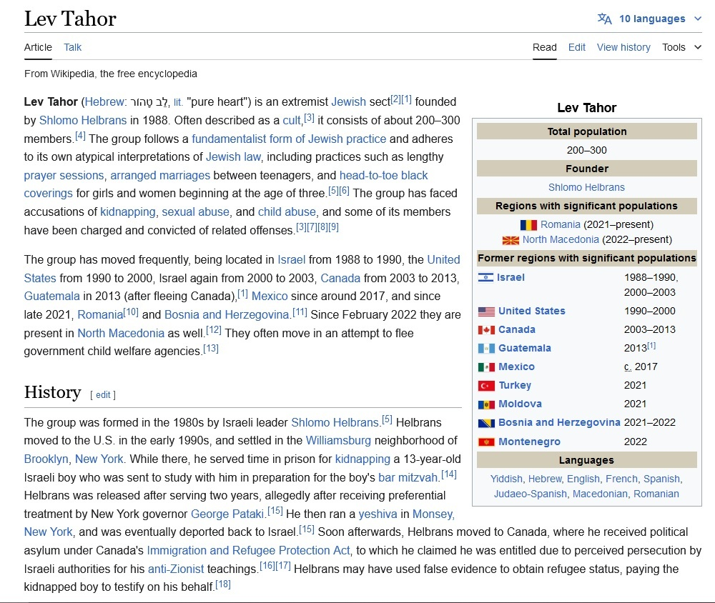
Task: Click the Lev Tahor page title heading
Action: point(70,19)
